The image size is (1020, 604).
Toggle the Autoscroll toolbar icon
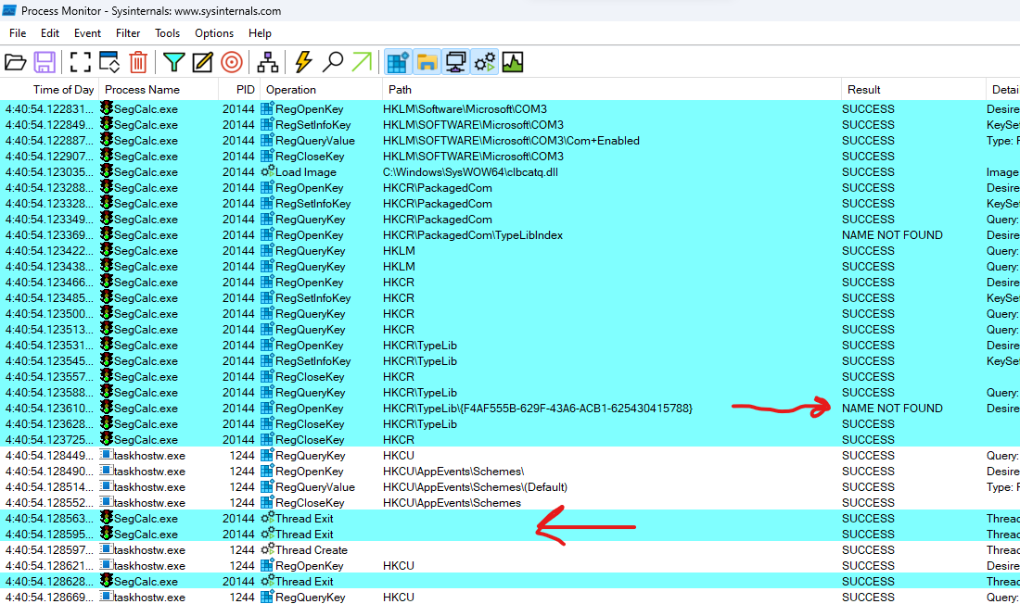[x=108, y=62]
